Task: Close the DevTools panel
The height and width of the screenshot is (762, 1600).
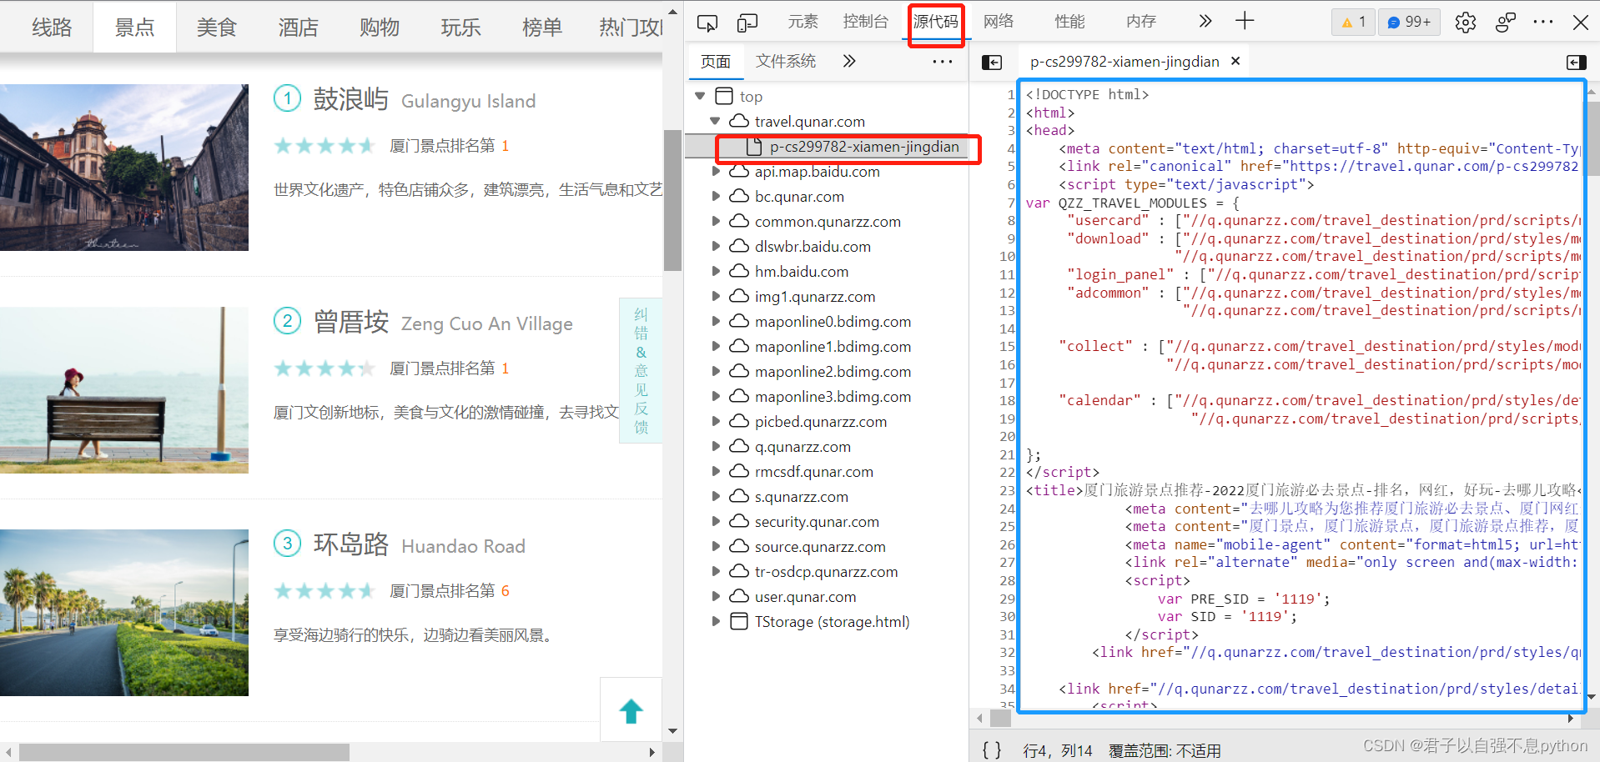Action: coord(1580,23)
